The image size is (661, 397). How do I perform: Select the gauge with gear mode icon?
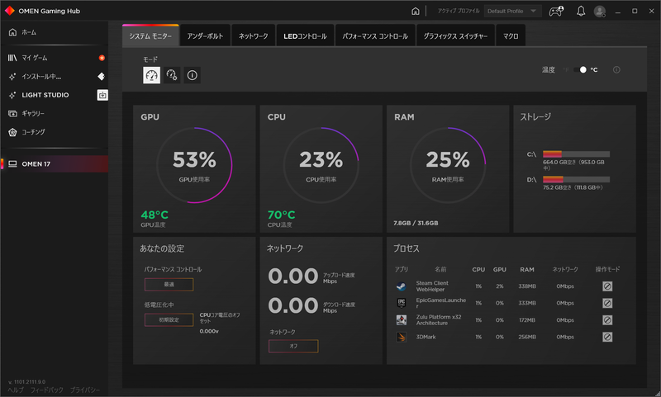coord(172,75)
